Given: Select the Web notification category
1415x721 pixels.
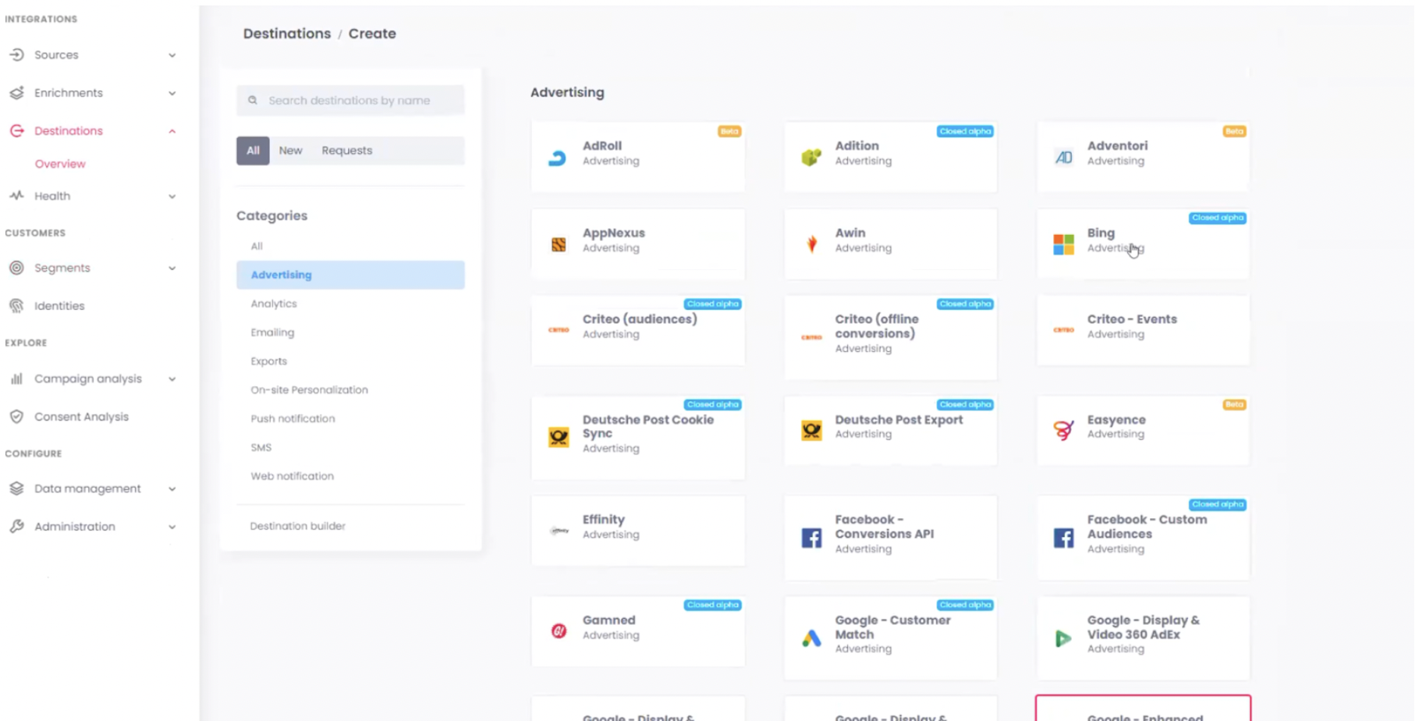Looking at the screenshot, I should [x=292, y=476].
